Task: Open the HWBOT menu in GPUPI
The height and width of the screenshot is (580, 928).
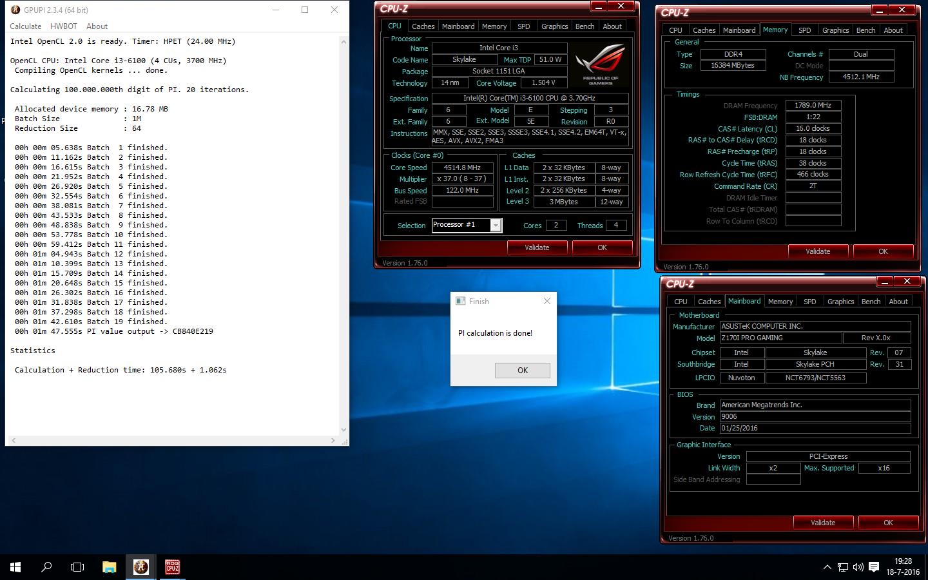Action: coord(63,26)
